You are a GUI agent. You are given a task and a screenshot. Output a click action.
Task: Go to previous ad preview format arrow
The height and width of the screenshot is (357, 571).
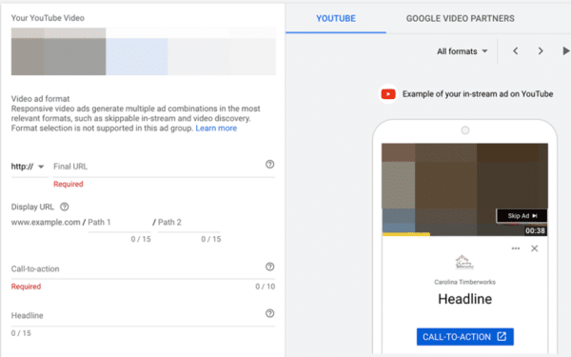(515, 51)
